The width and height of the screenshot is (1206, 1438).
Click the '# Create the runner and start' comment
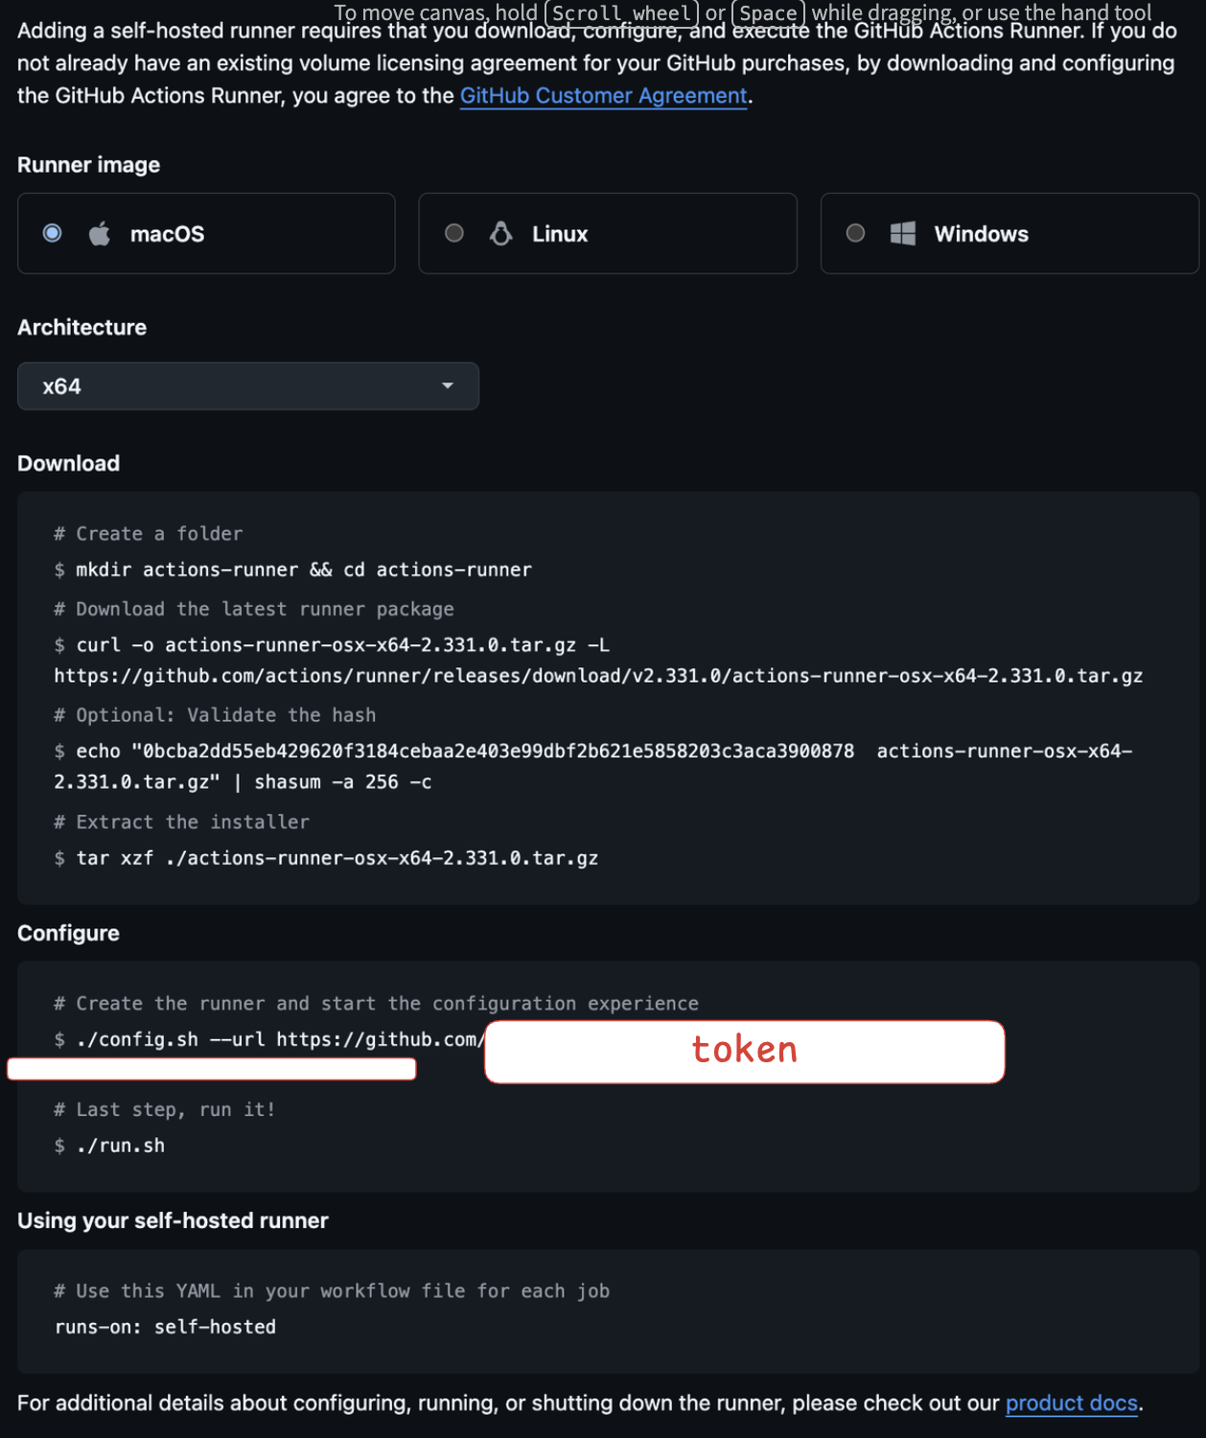pyautogui.click(x=376, y=1004)
